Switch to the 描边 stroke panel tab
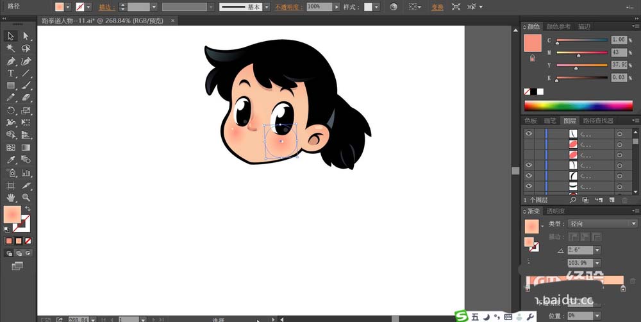This screenshot has width=641, height=322. 584,26
